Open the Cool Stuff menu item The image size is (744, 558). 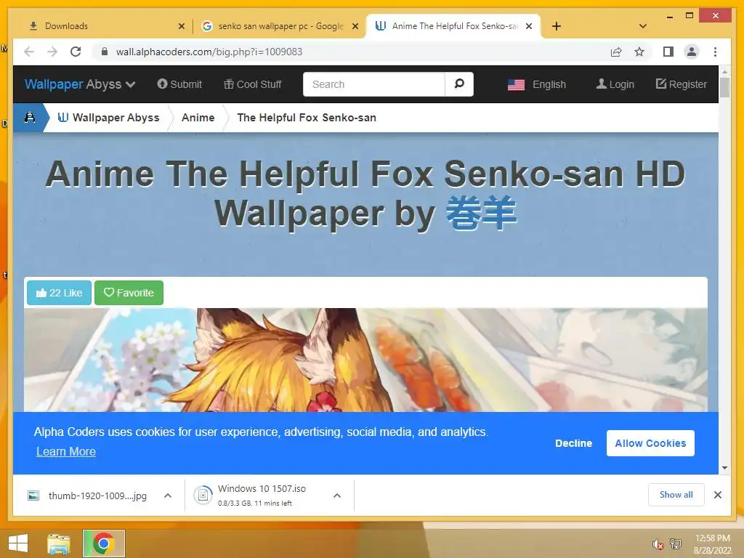click(x=252, y=84)
